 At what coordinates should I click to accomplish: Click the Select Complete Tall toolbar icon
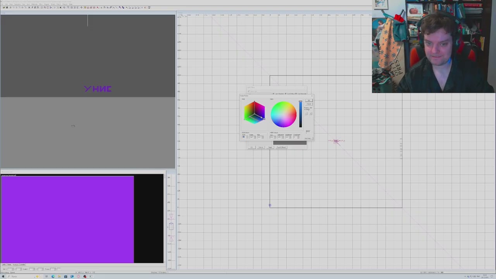tap(29, 7)
